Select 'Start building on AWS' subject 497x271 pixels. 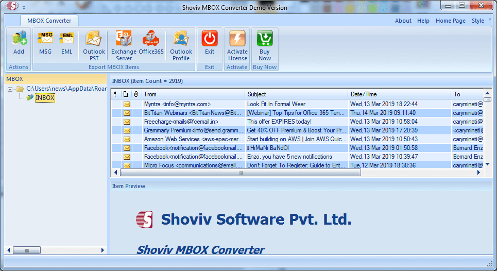[296, 139]
